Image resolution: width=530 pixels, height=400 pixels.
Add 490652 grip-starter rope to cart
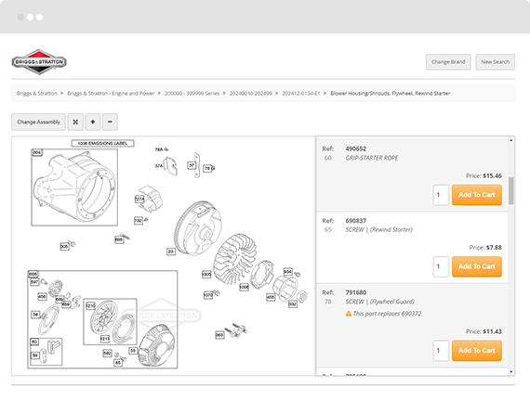coord(477,195)
